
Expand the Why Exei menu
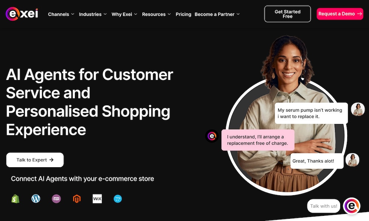[124, 14]
